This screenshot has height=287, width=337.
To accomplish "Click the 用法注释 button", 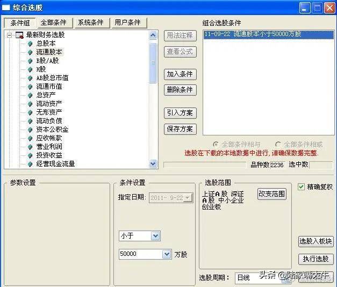I will (x=180, y=35).
